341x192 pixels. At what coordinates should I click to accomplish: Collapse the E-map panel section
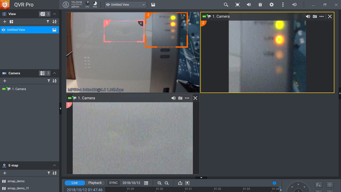pyautogui.click(x=54, y=165)
